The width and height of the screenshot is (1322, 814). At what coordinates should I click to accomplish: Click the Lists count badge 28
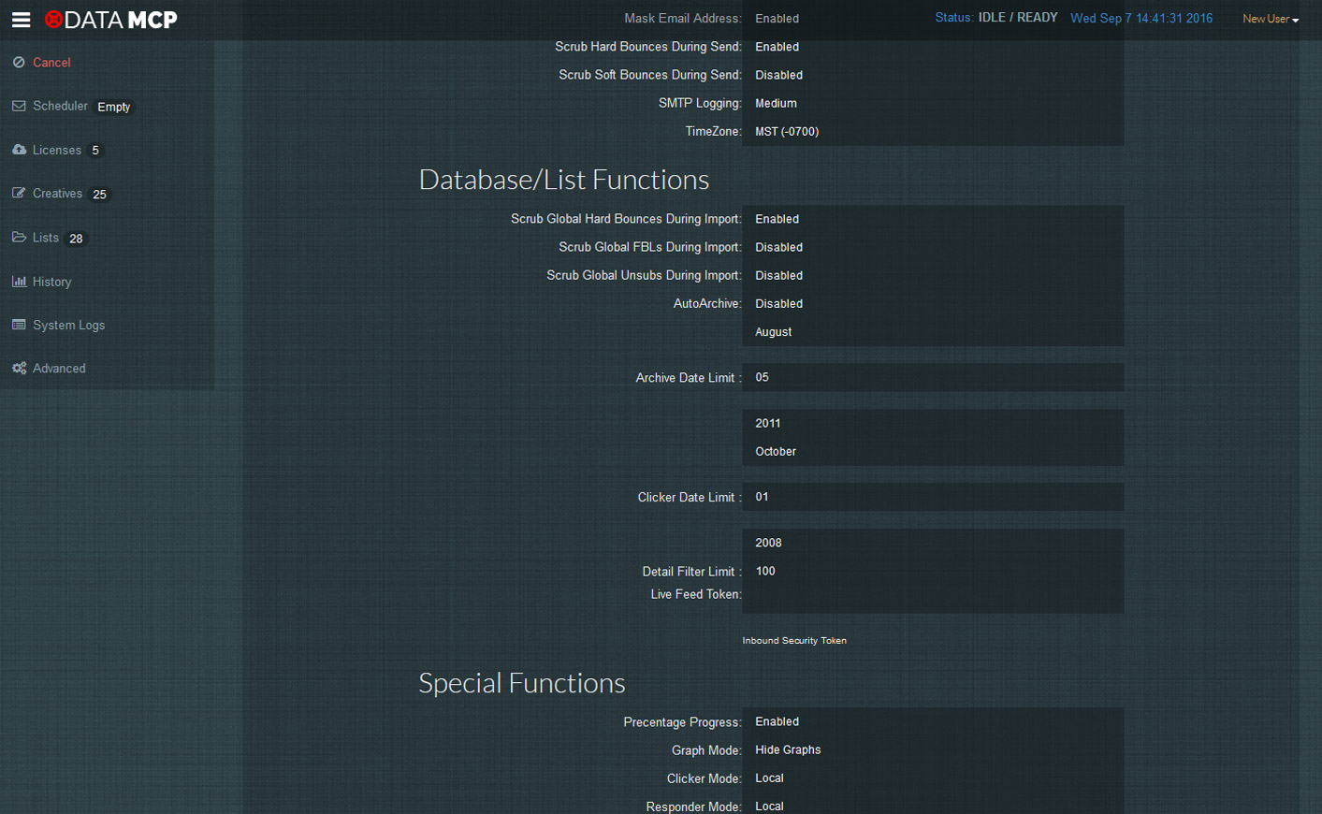pos(76,239)
